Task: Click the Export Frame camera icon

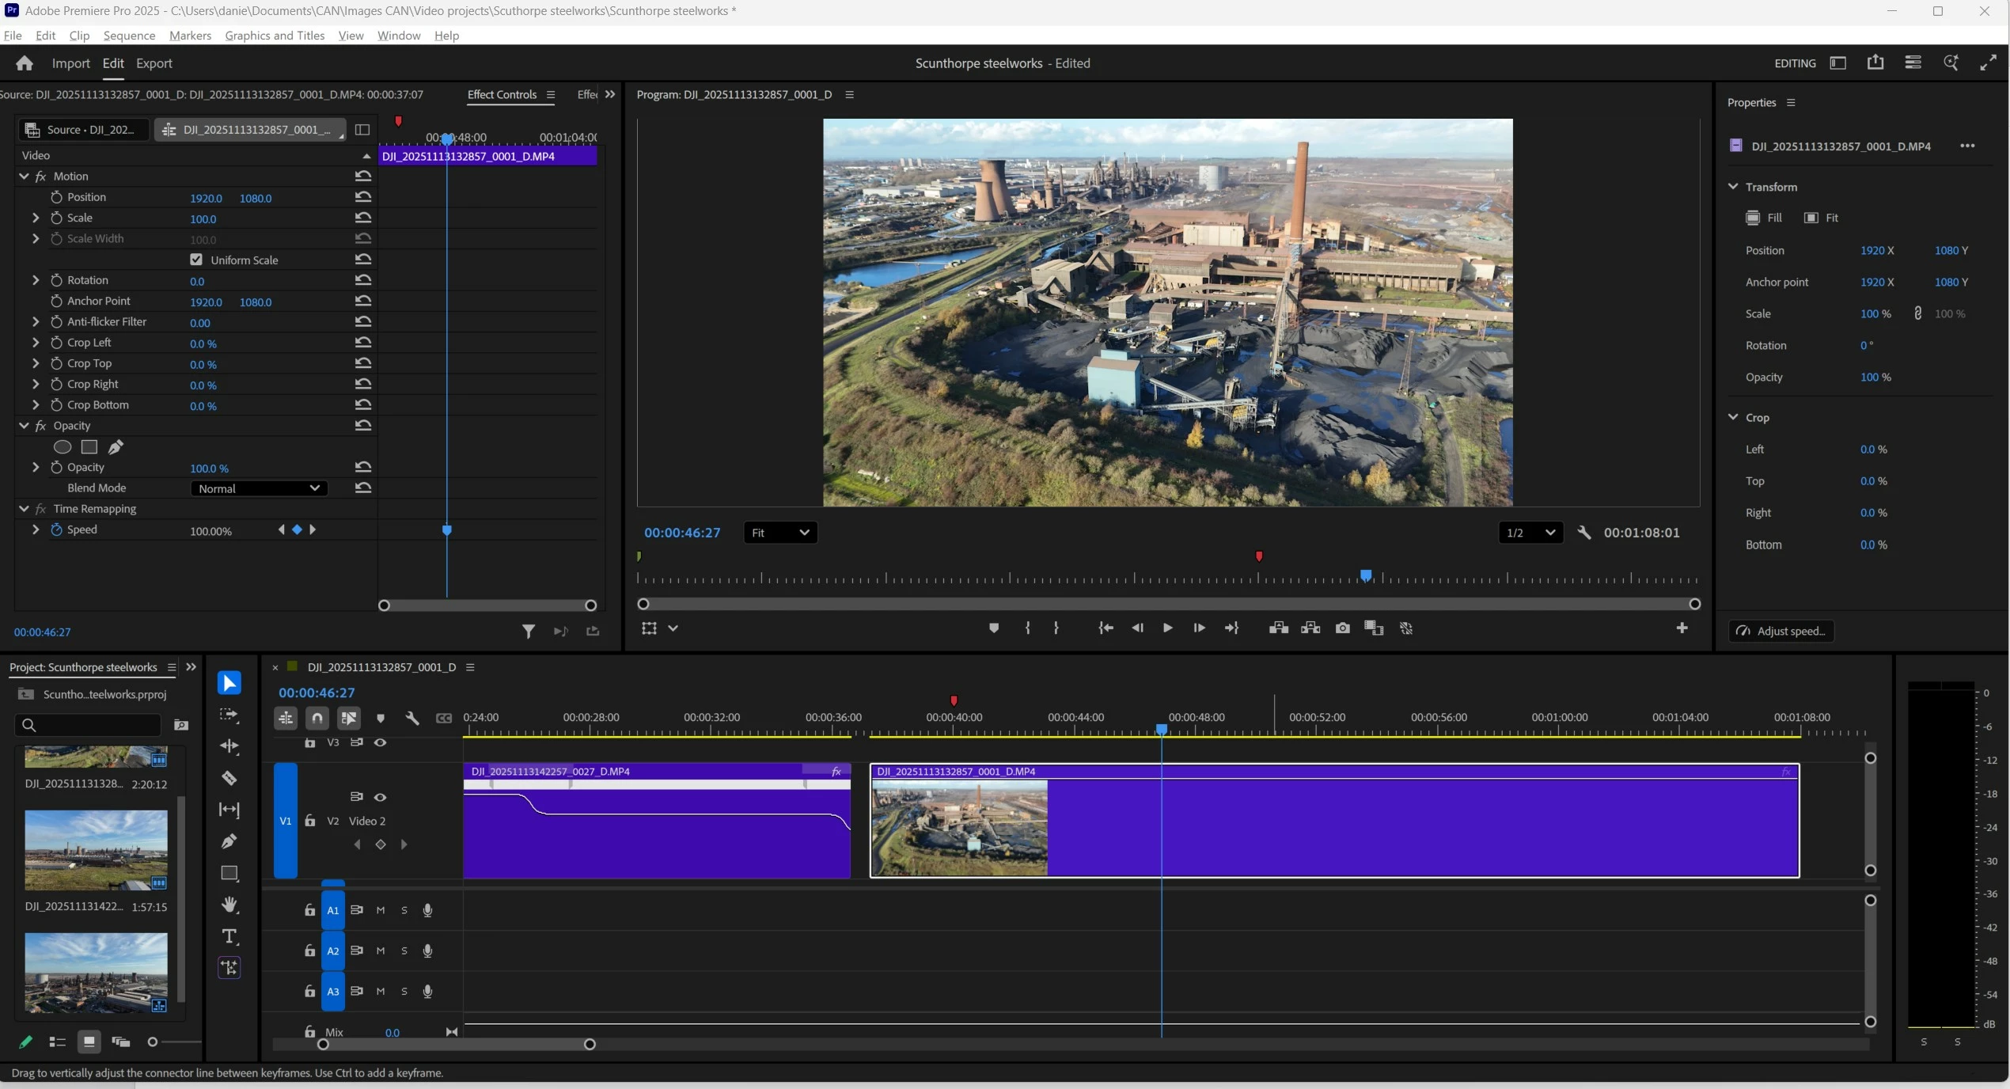Action: point(1342,628)
